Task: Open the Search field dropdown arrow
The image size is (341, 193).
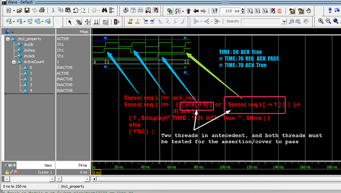Action: [x=284, y=22]
